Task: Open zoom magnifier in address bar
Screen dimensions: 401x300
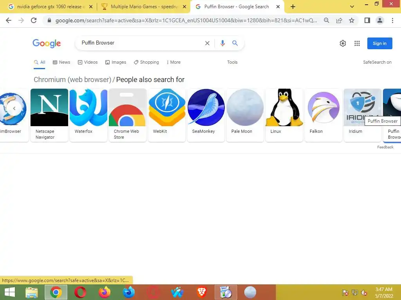Action: (x=326, y=20)
